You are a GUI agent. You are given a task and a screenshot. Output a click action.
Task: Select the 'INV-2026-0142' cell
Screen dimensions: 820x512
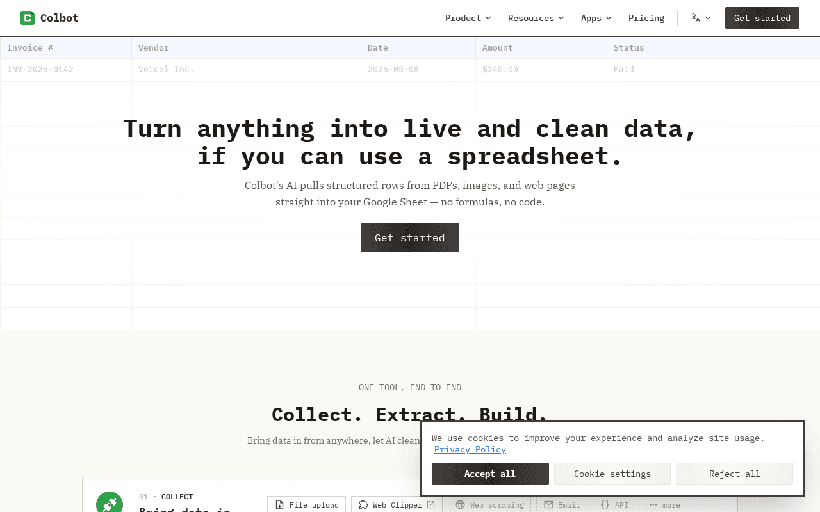pyautogui.click(x=66, y=70)
